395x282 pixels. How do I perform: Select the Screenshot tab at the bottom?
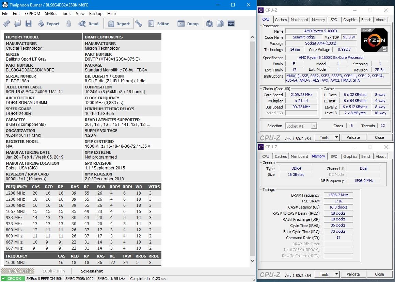click(92, 271)
